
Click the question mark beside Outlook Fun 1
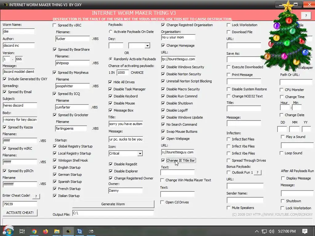pos(257,172)
